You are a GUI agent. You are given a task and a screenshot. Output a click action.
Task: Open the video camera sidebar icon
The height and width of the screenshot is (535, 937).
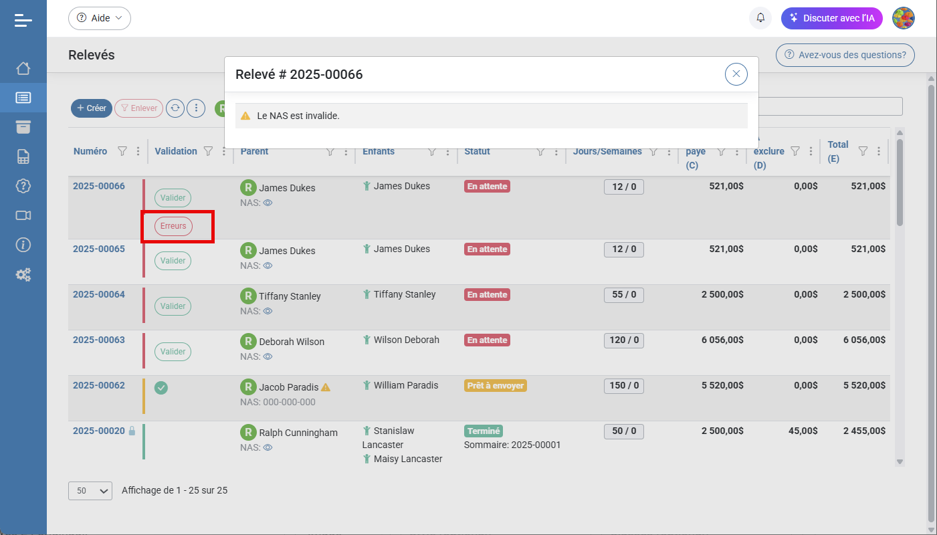23,215
